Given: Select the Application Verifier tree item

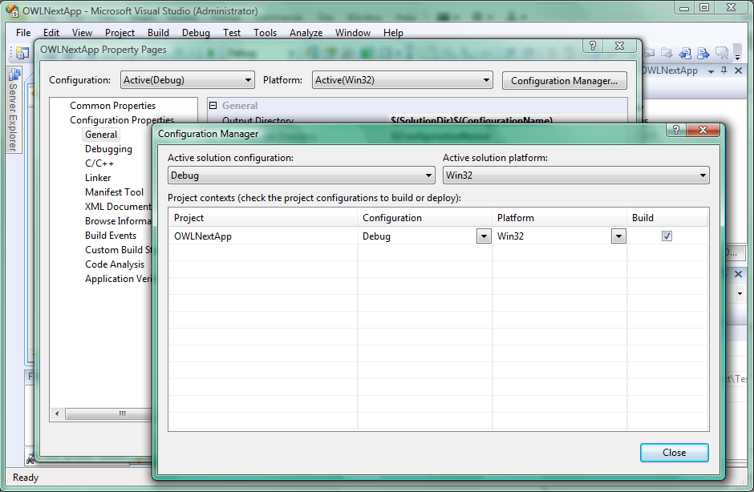Looking at the screenshot, I should tap(118, 279).
